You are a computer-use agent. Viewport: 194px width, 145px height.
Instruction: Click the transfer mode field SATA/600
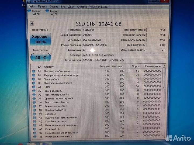(101, 45)
